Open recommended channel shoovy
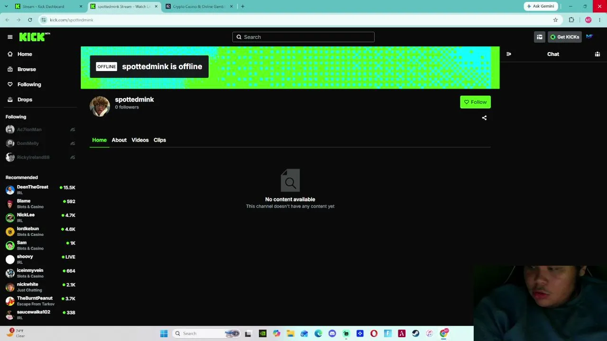 pyautogui.click(x=40, y=259)
